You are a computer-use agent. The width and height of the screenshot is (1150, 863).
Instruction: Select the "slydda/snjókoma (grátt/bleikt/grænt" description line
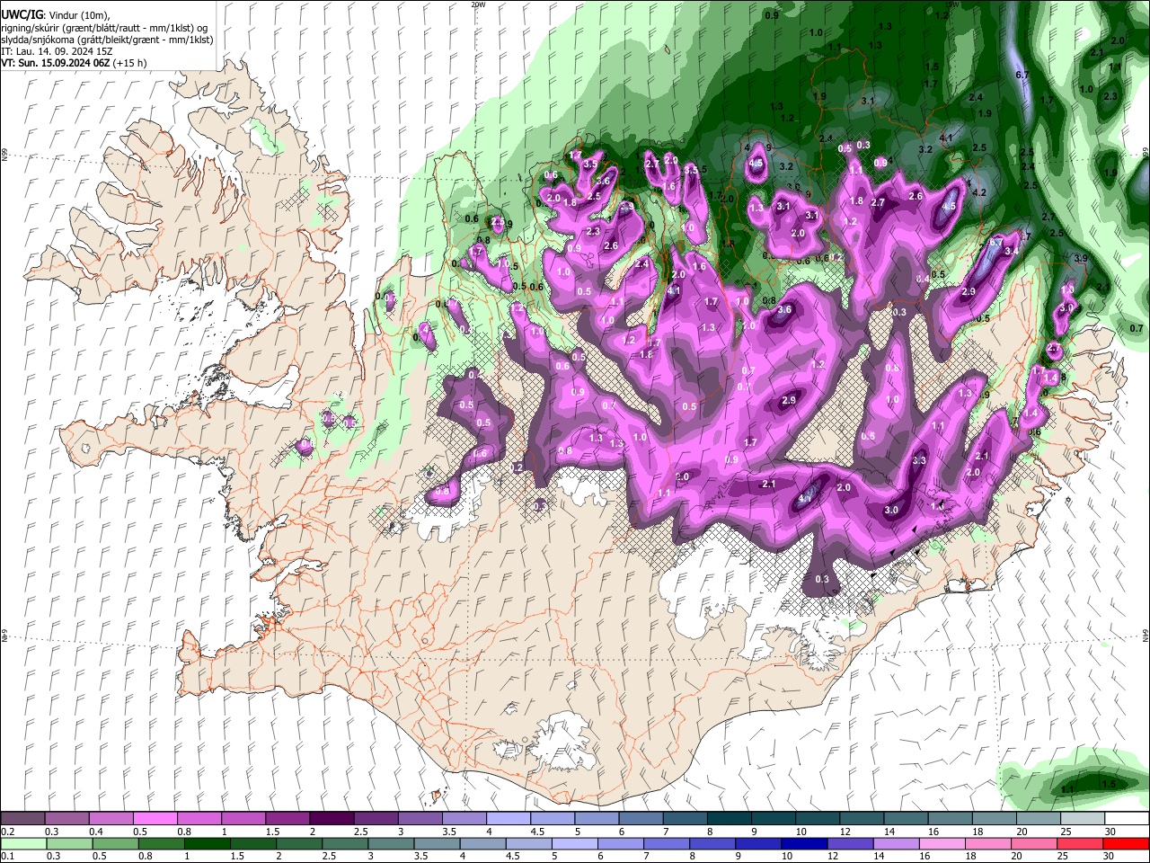(107, 40)
